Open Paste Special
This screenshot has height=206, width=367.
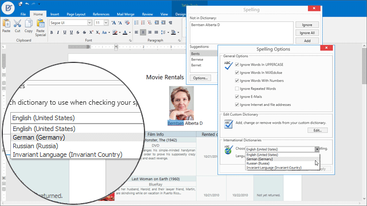pyautogui.click(x=41, y=28)
